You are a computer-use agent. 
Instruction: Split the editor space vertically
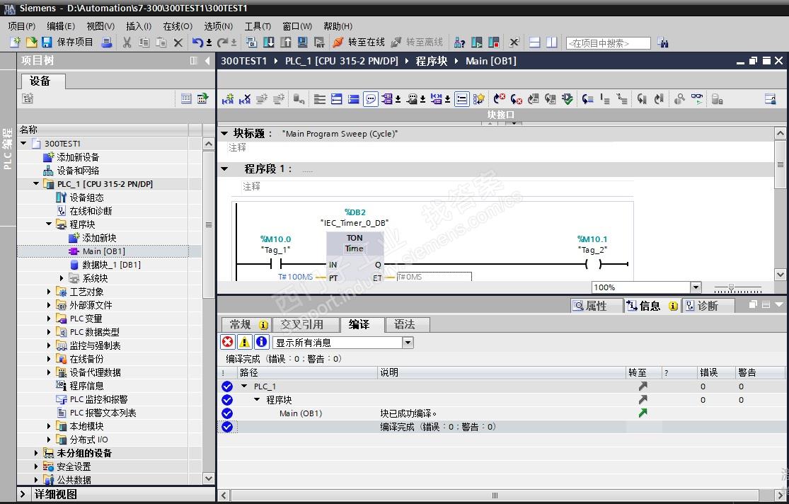pos(552,42)
